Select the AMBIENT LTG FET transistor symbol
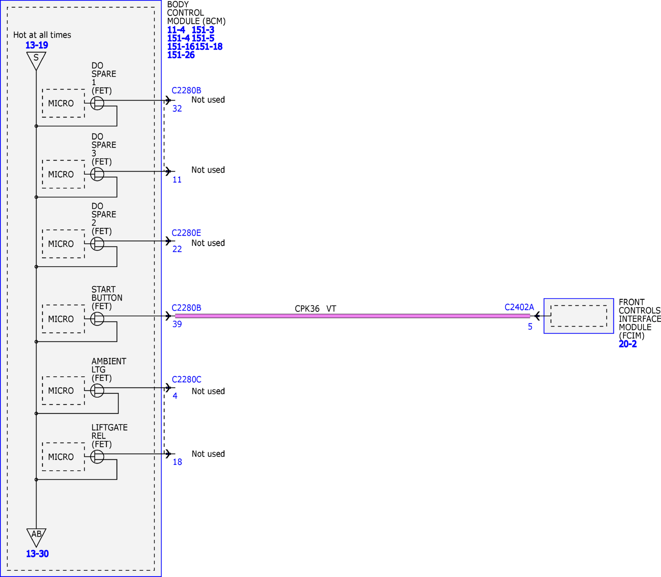661x577 pixels. (x=97, y=391)
